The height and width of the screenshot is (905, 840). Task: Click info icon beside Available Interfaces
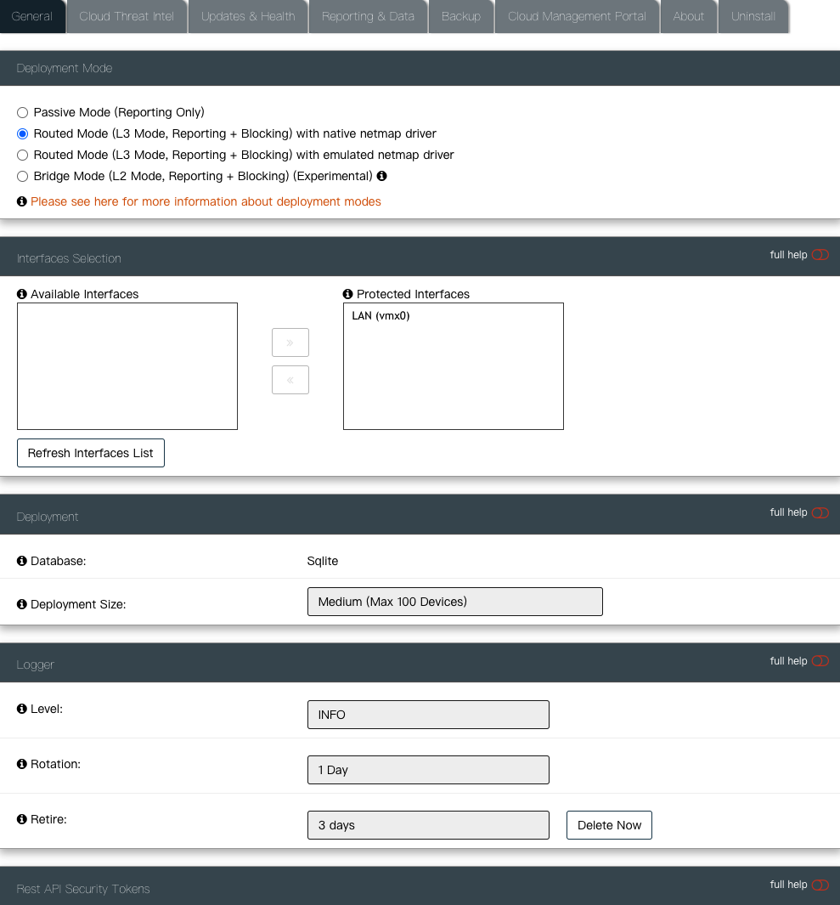[x=22, y=294]
